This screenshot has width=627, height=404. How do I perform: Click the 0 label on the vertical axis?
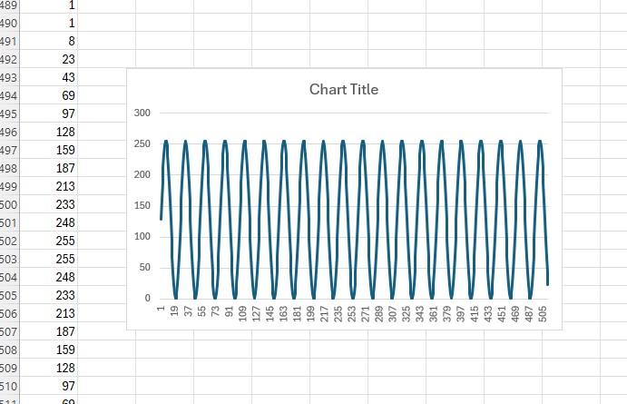[x=147, y=299]
